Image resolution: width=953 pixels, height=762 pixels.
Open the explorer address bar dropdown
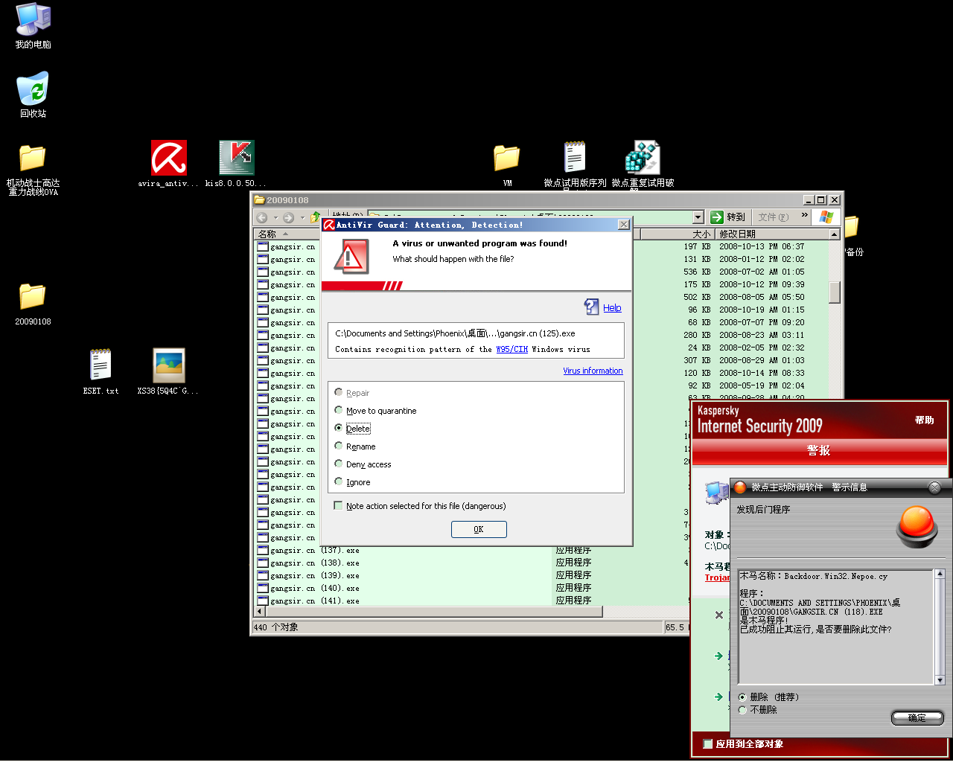click(698, 217)
